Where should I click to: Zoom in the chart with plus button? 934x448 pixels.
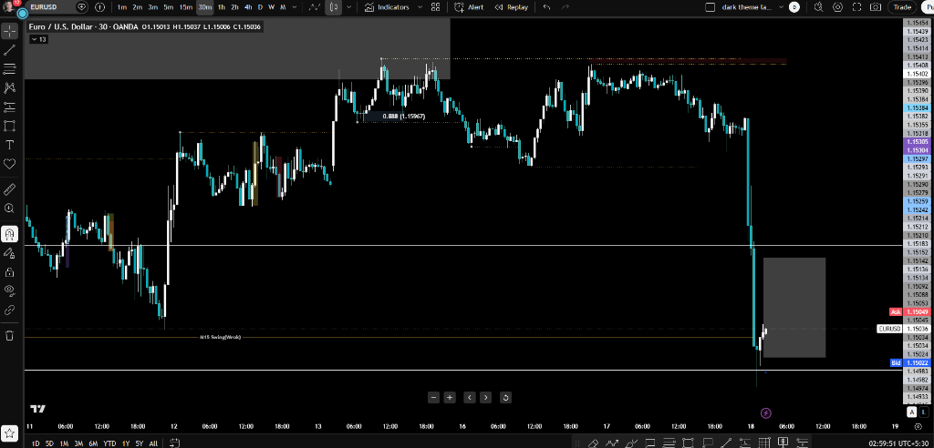(x=450, y=397)
